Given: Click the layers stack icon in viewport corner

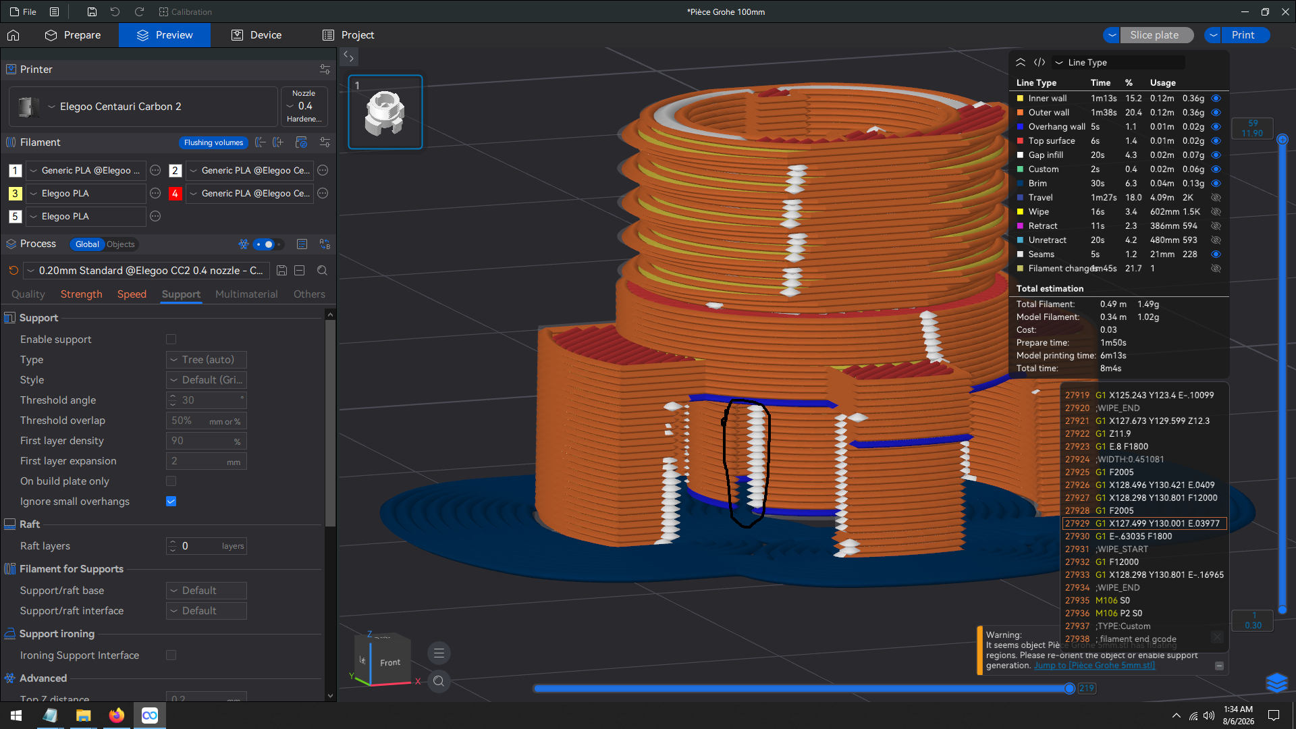Looking at the screenshot, I should (x=1276, y=682).
